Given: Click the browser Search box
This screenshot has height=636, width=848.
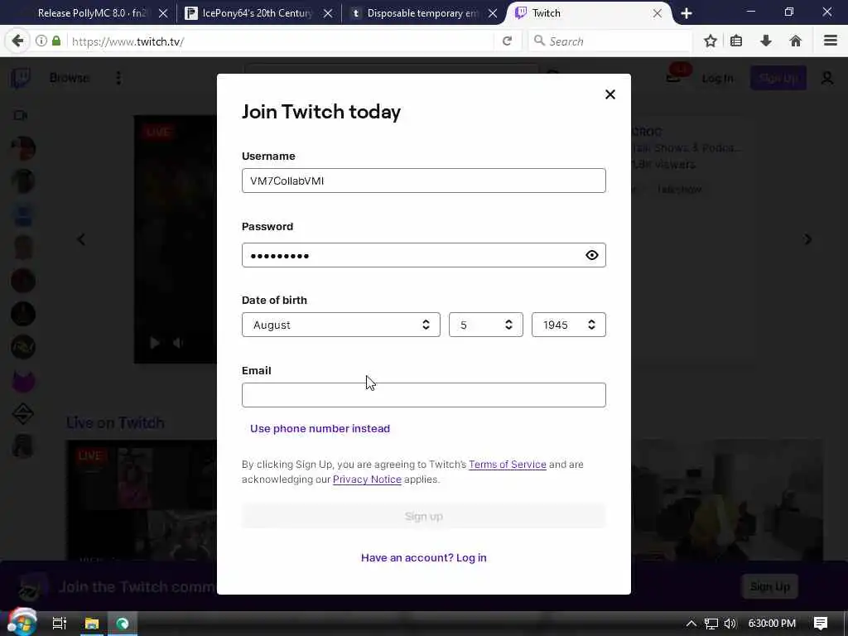Looking at the screenshot, I should tap(610, 41).
